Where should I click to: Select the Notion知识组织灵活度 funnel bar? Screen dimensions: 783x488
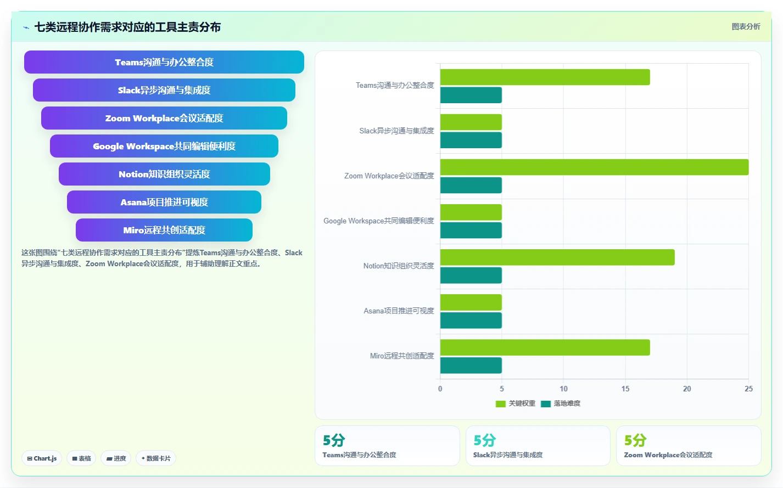tap(164, 174)
